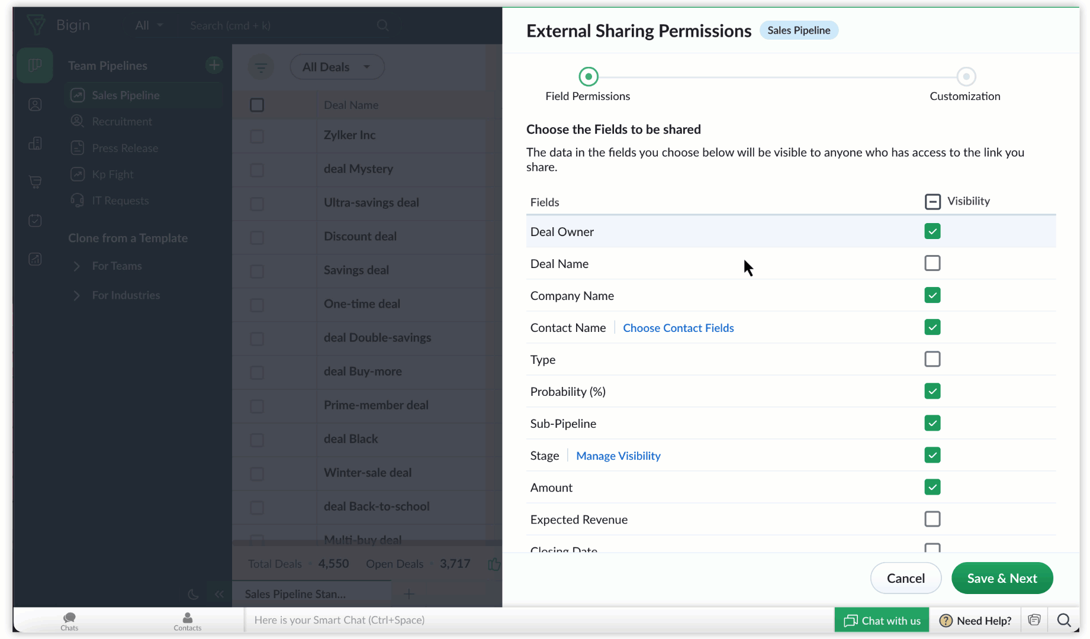Go to the Customization step
The height and width of the screenshot is (639, 1090).
tap(966, 77)
